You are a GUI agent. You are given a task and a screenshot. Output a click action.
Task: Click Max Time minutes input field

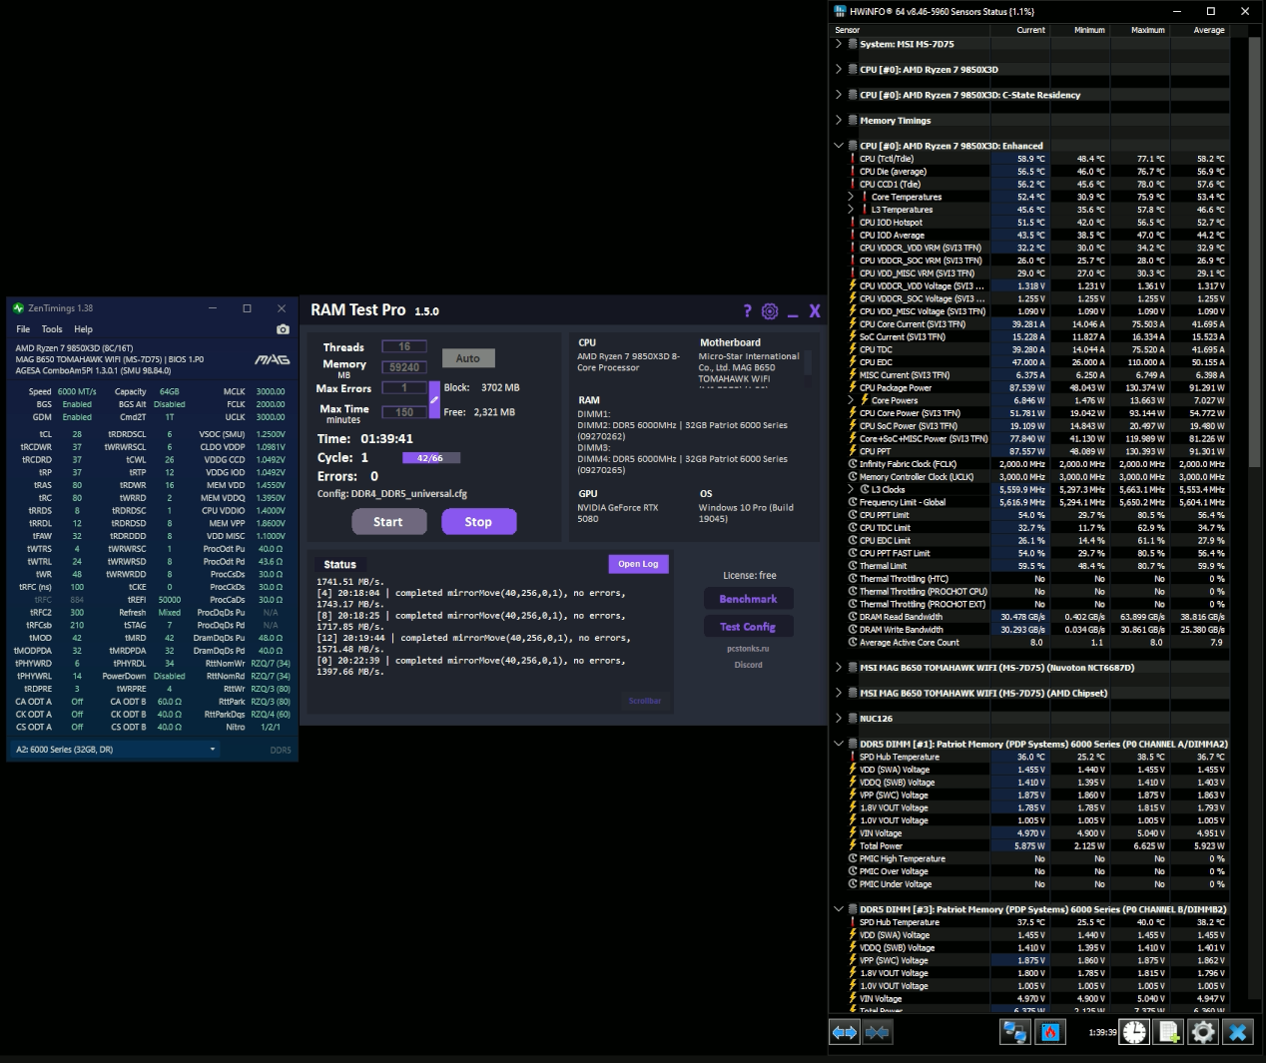pos(404,412)
